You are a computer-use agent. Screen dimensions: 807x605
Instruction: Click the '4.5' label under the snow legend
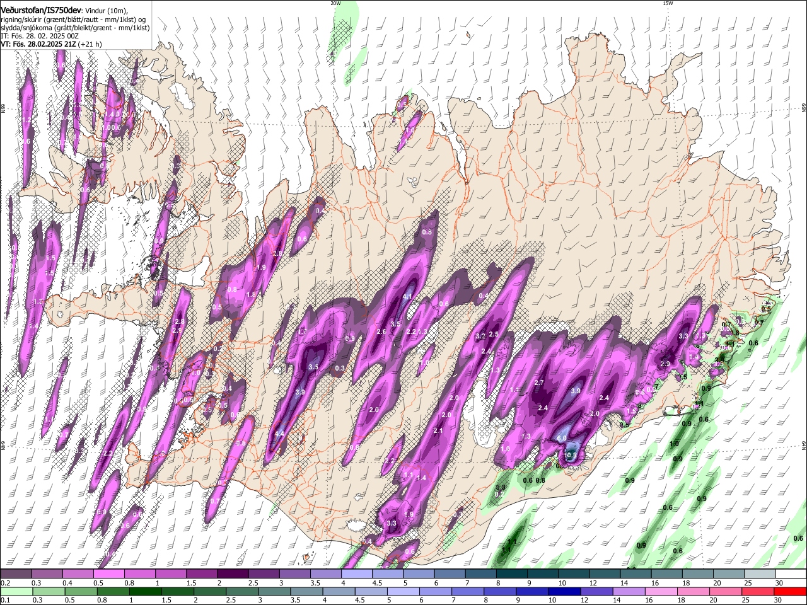(377, 583)
